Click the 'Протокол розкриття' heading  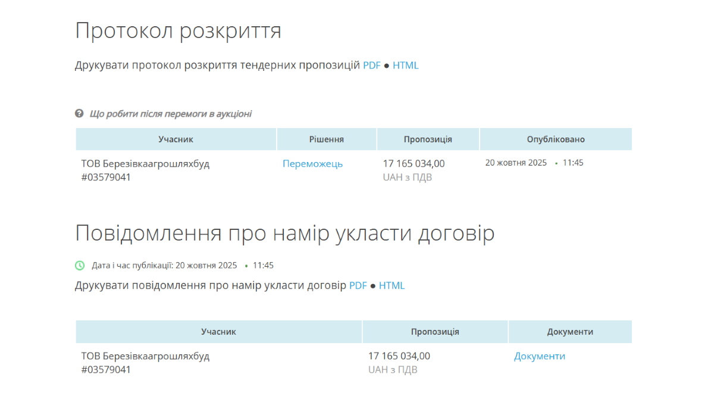pos(178,31)
